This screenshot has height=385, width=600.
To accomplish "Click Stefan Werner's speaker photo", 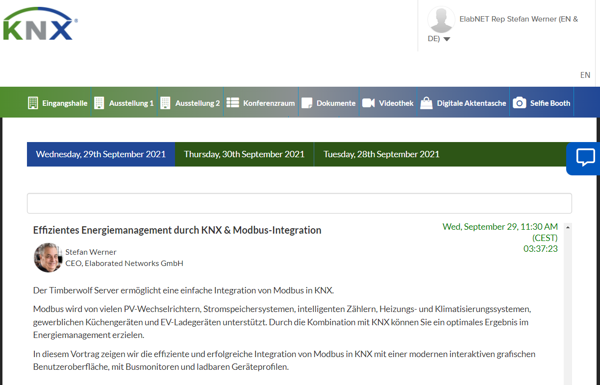I will pyautogui.click(x=48, y=258).
